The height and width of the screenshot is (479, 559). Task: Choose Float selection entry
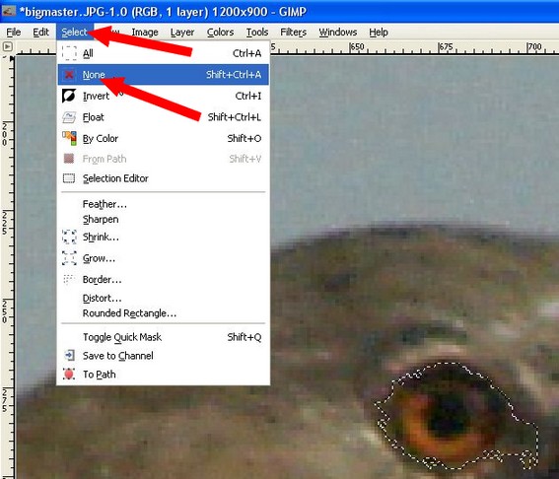164,117
